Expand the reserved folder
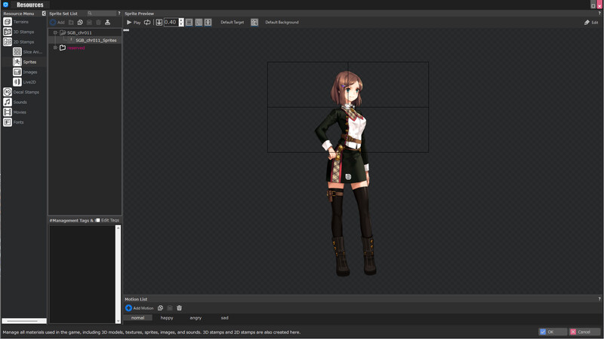Image resolution: width=604 pixels, height=339 pixels. click(x=55, y=47)
